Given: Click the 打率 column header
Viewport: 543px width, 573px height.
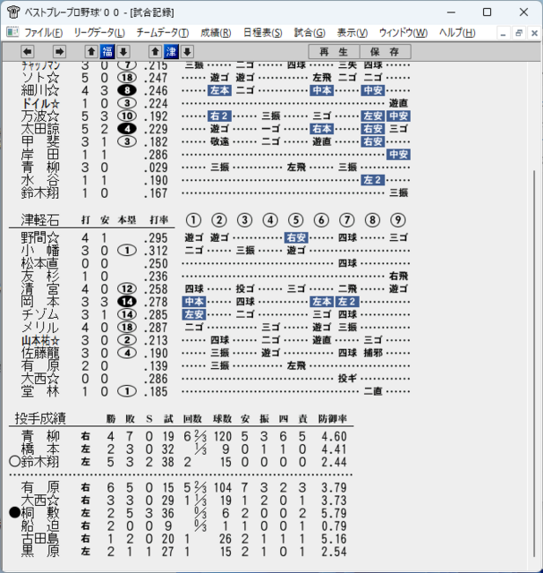Looking at the screenshot, I should (159, 220).
